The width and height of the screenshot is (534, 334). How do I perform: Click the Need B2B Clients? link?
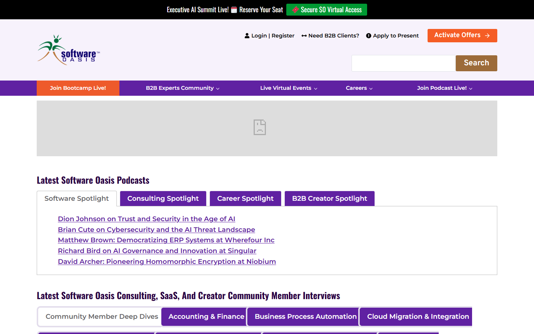(334, 36)
